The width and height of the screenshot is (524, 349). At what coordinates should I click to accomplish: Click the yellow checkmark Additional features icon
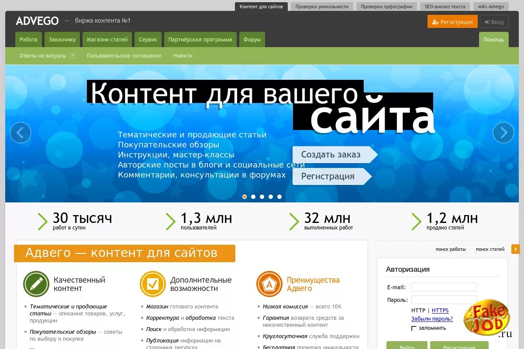click(152, 284)
